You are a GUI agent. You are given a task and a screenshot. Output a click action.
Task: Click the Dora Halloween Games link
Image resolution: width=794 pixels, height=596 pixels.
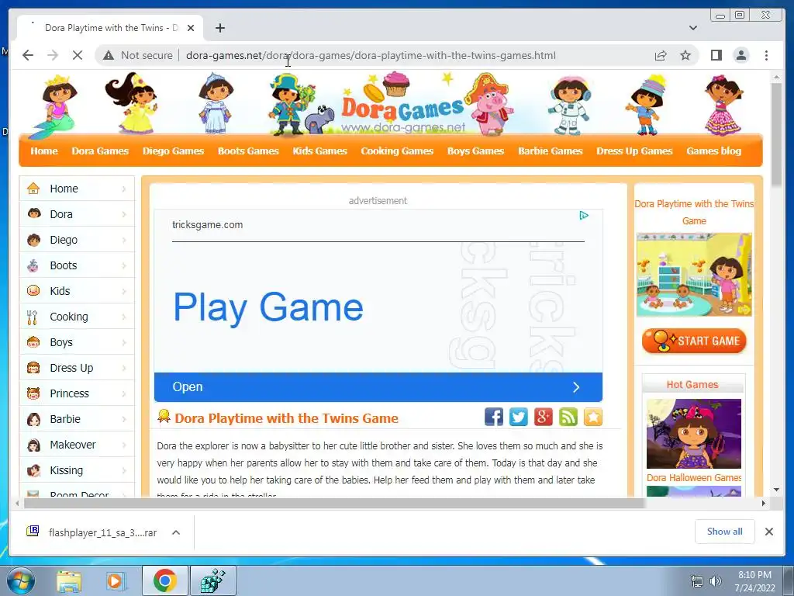pos(694,477)
